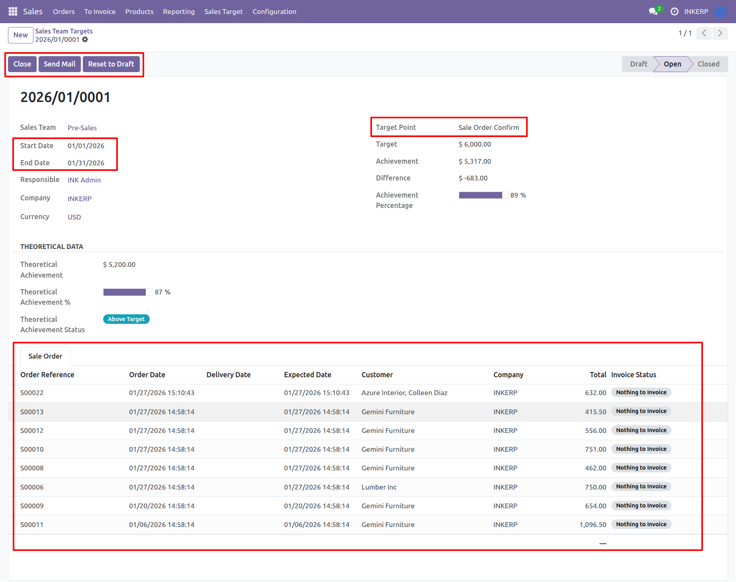The width and height of the screenshot is (736, 582).
Task: Click the Above Target status badge
Action: click(126, 319)
